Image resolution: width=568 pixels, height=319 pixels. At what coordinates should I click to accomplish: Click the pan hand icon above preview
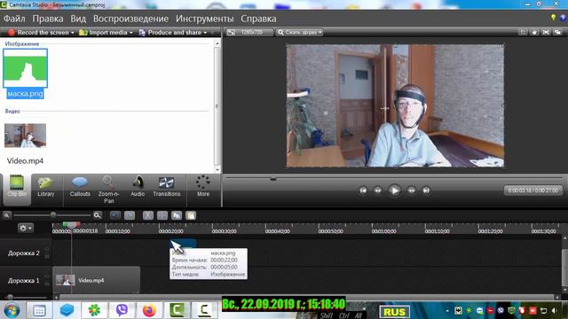(x=534, y=32)
